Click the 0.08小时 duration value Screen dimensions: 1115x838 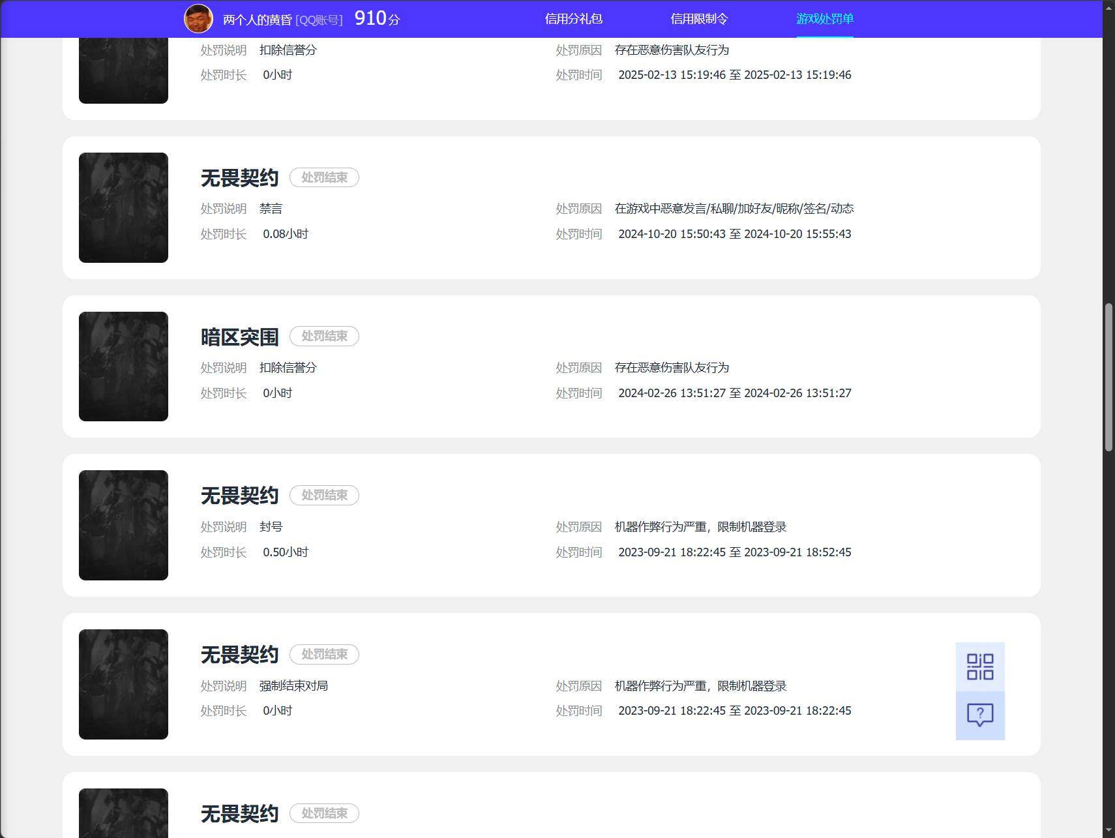pyautogui.click(x=286, y=234)
